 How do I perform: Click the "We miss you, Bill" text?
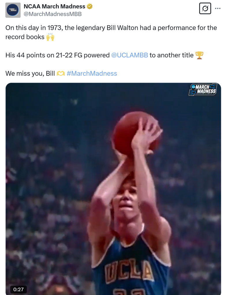(30, 73)
